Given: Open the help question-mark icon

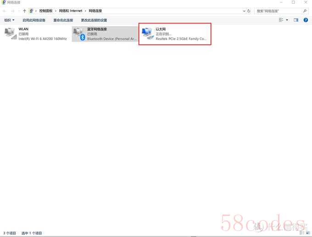Looking at the screenshot, I should pyautogui.click(x=306, y=20).
